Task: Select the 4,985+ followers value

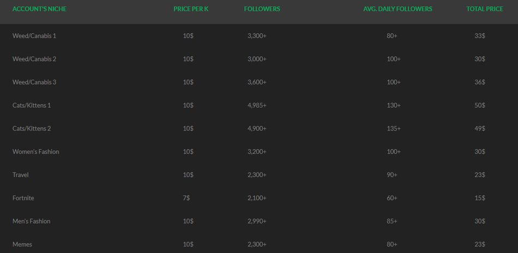Action: click(257, 105)
